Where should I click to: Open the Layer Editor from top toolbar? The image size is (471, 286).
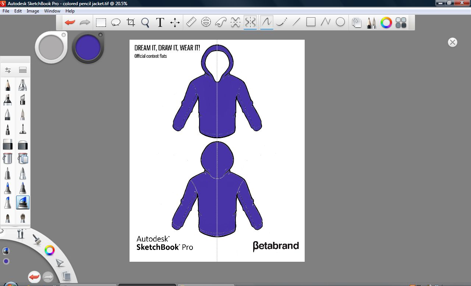pos(356,23)
